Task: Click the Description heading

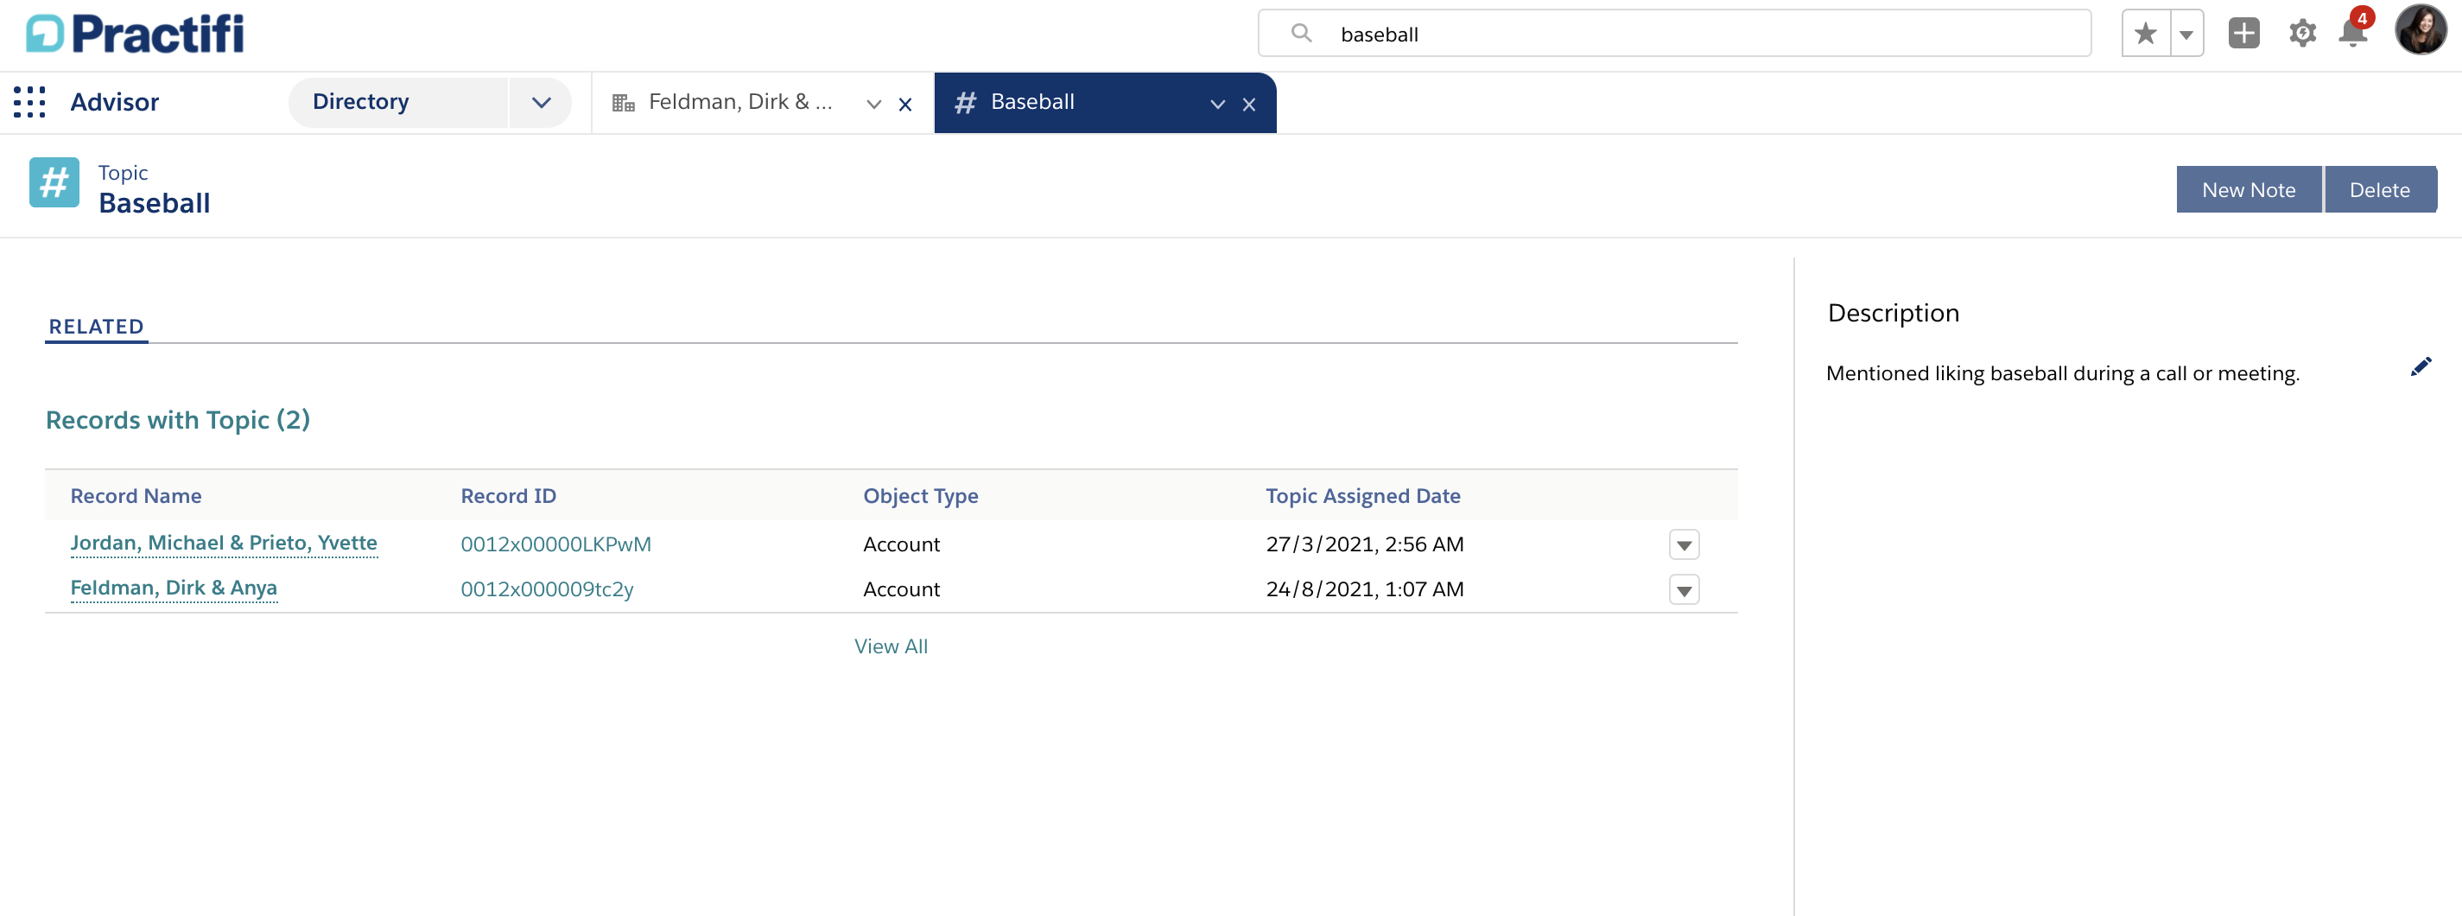Action: tap(1894, 314)
